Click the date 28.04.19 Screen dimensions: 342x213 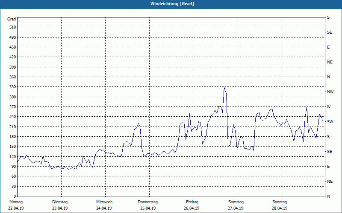tap(280, 208)
